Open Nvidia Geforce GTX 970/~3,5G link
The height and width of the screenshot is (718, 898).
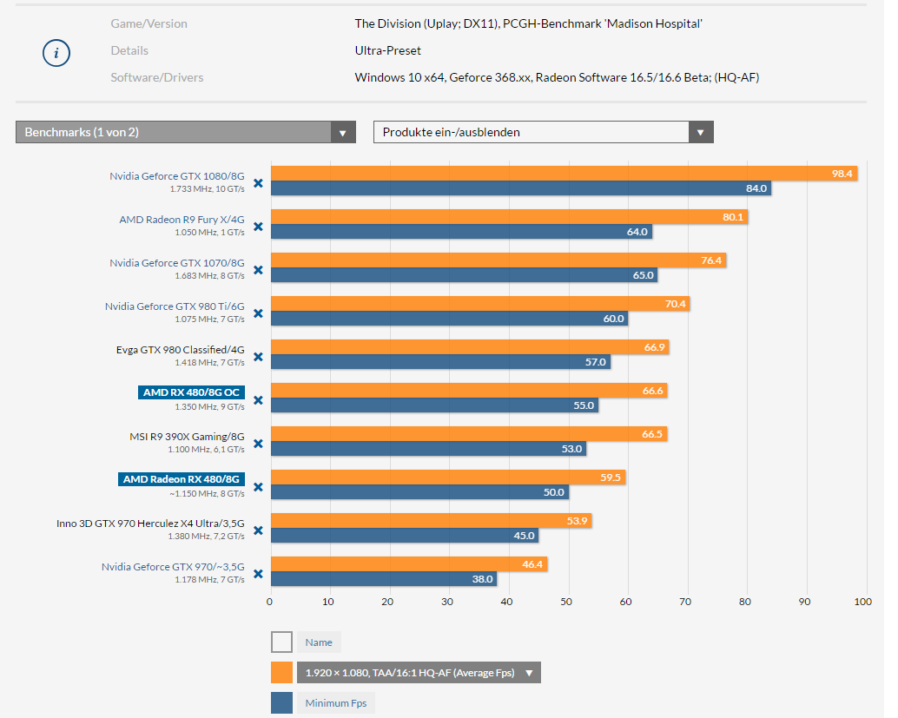(173, 567)
